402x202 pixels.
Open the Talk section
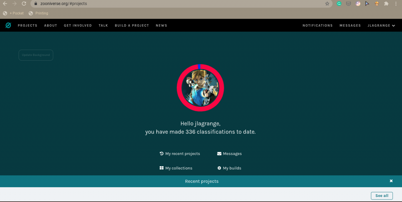point(103,25)
